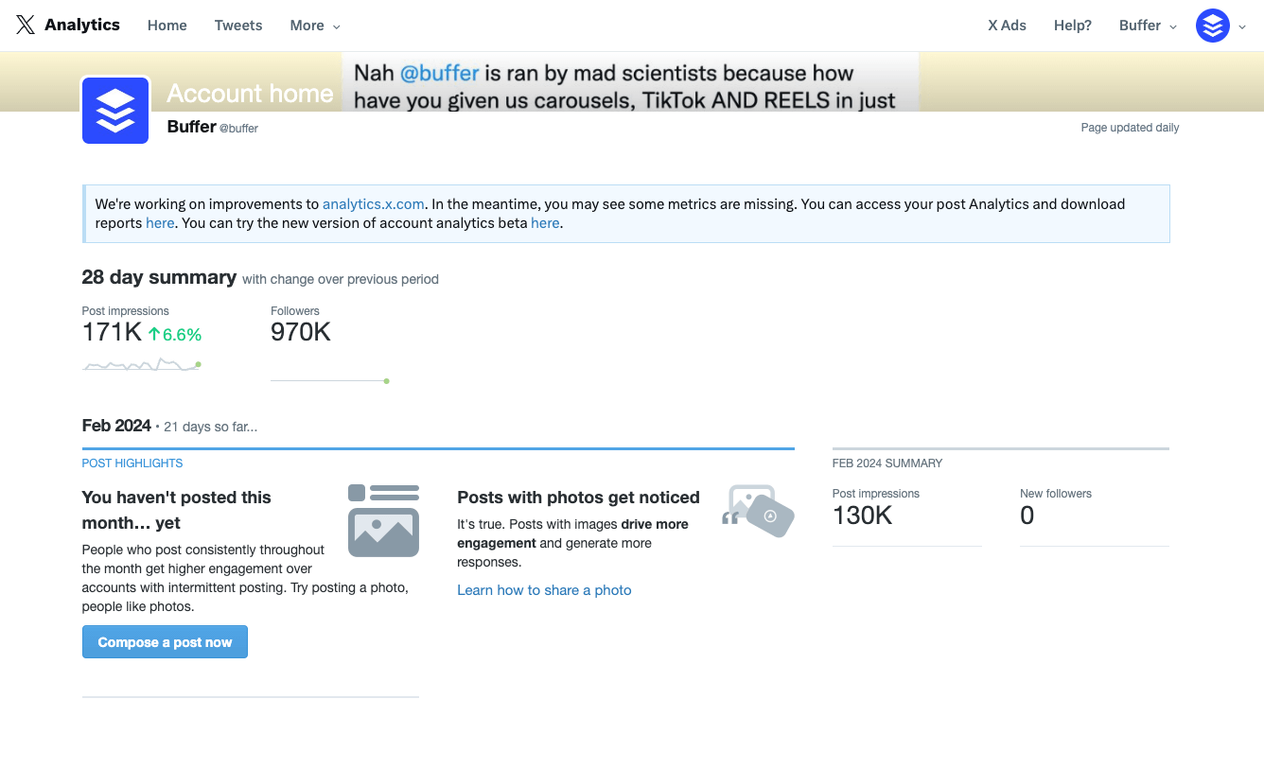Open the Tweets tab
The width and height of the screenshot is (1264, 769).
pyautogui.click(x=238, y=26)
